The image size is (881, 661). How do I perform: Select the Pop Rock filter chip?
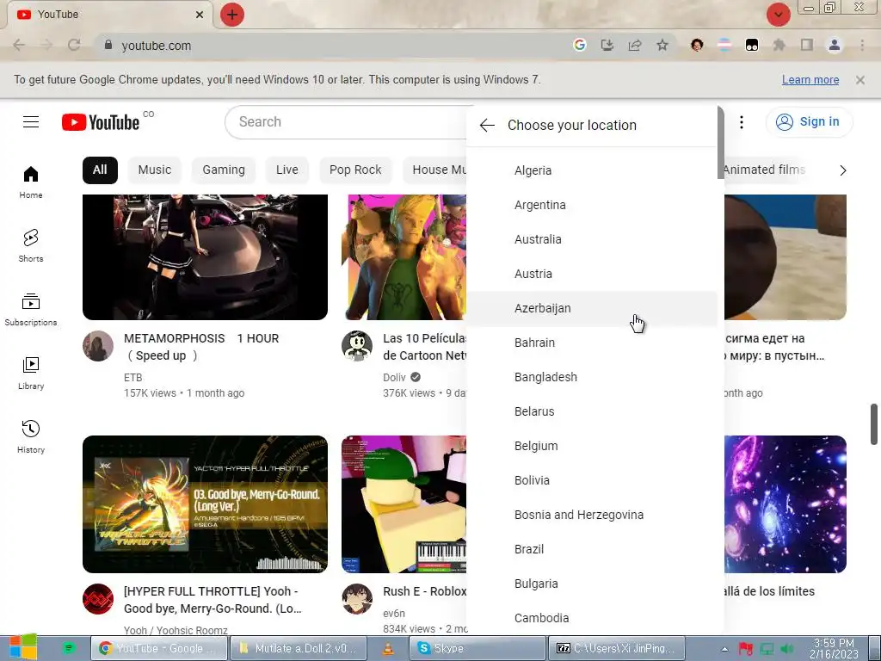[355, 170]
